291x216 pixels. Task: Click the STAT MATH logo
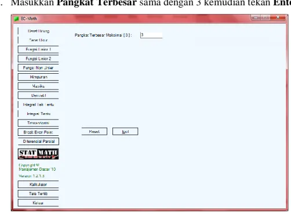pyautogui.click(x=38, y=154)
